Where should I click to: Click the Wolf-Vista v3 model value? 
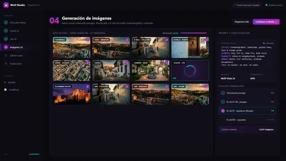(228, 79)
